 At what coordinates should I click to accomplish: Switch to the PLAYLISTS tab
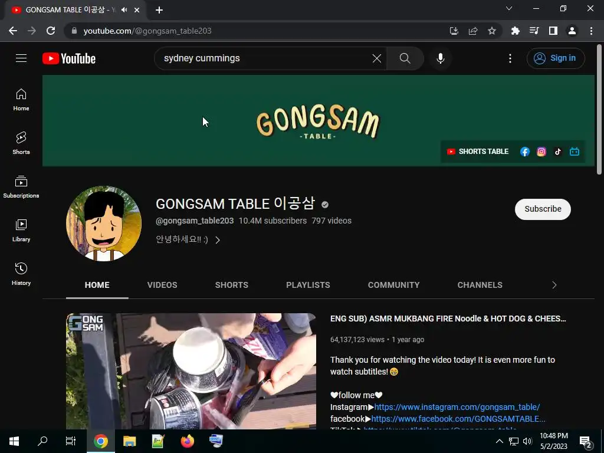coord(308,285)
